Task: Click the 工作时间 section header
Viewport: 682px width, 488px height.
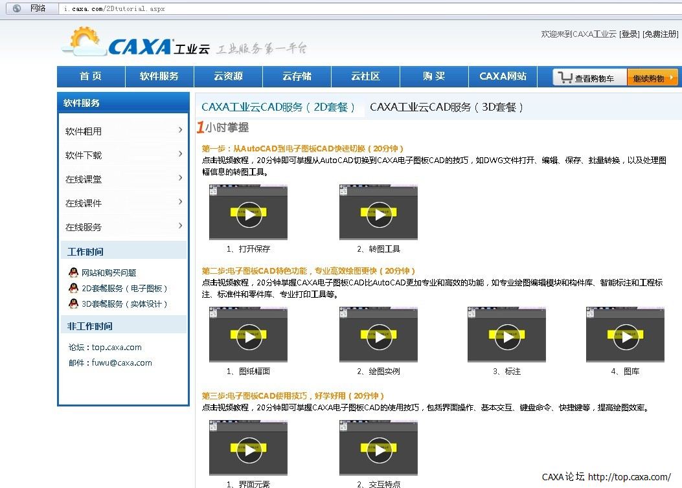Action: (124, 252)
